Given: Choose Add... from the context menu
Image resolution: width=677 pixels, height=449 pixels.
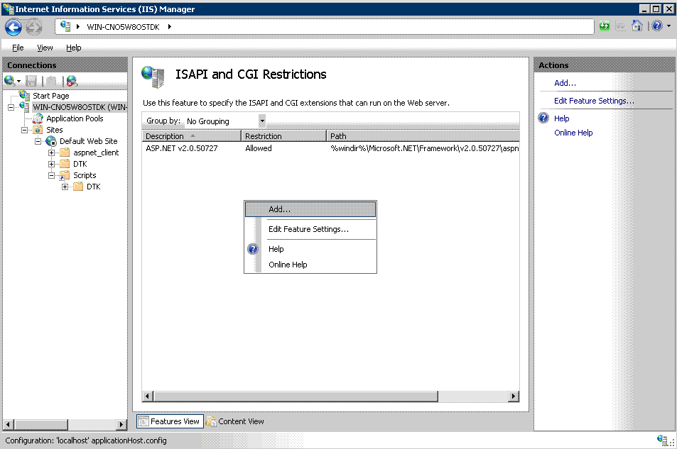Looking at the screenshot, I should 310,209.
